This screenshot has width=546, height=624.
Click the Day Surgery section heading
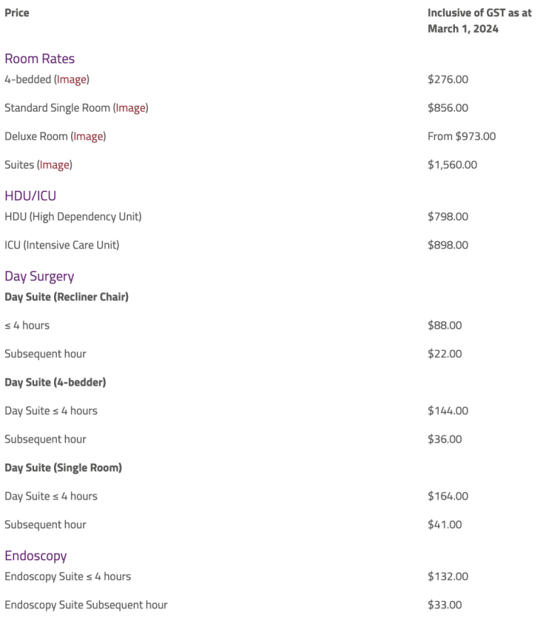coord(39,277)
